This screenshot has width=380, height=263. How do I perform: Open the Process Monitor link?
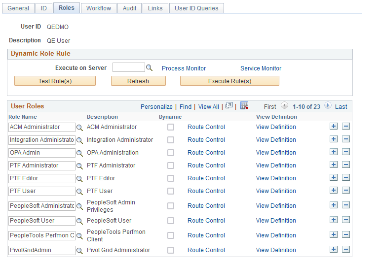coord(184,68)
